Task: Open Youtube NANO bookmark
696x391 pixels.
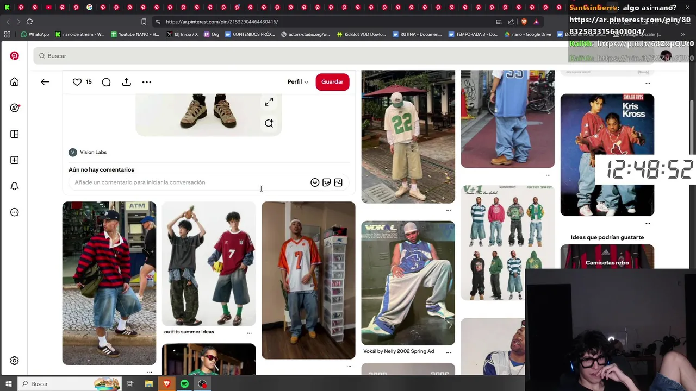Action: click(135, 34)
